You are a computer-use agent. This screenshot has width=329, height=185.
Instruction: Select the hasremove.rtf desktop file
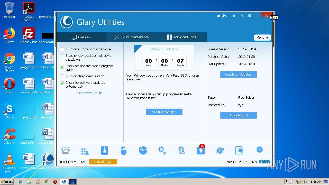pyautogui.click(x=29, y=86)
